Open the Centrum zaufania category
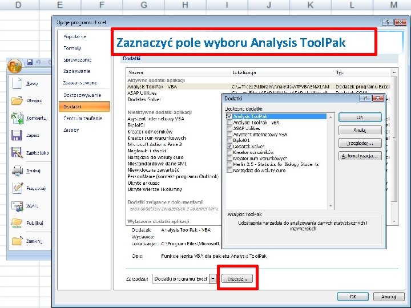411x308 pixels. pyautogui.click(x=84, y=118)
